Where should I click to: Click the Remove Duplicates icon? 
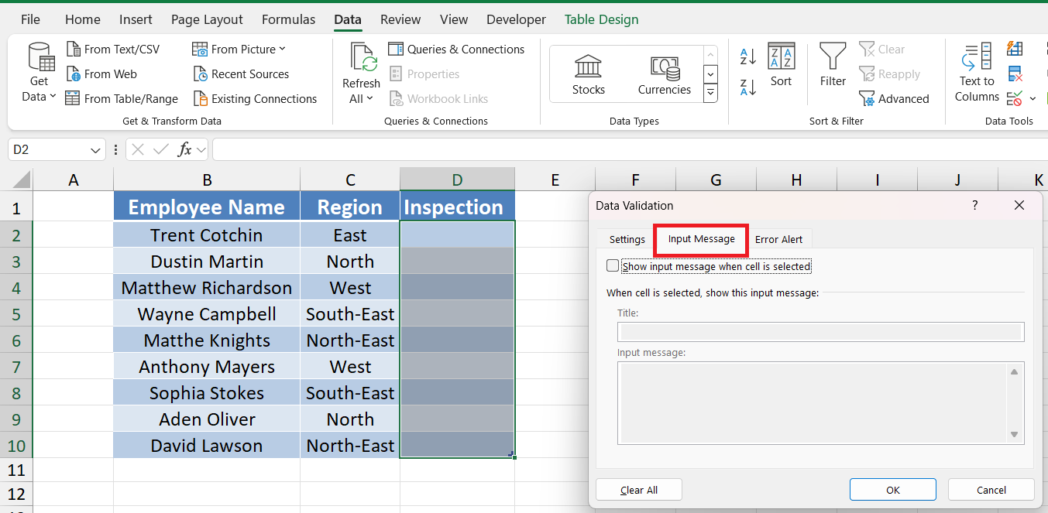coord(1015,74)
